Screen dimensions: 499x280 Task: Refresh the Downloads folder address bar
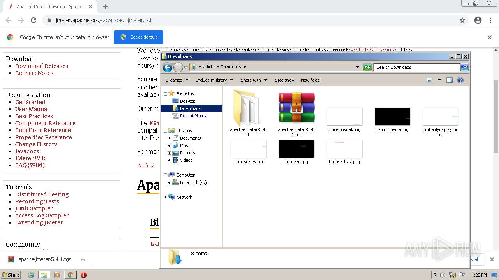(x=367, y=67)
